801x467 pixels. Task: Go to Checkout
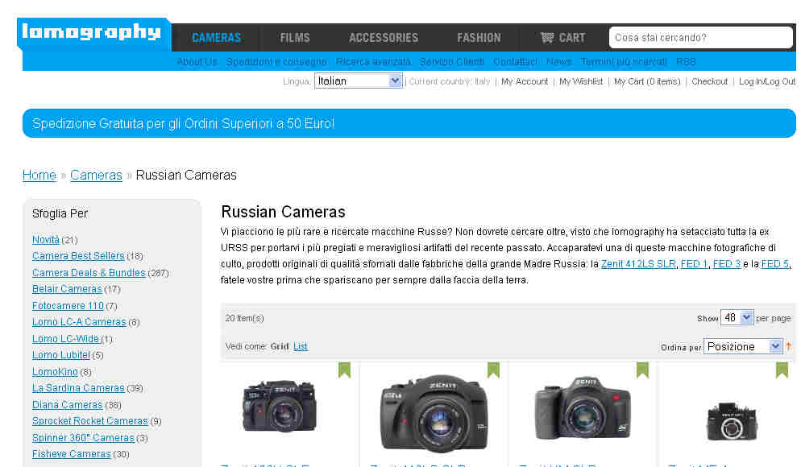(x=710, y=81)
